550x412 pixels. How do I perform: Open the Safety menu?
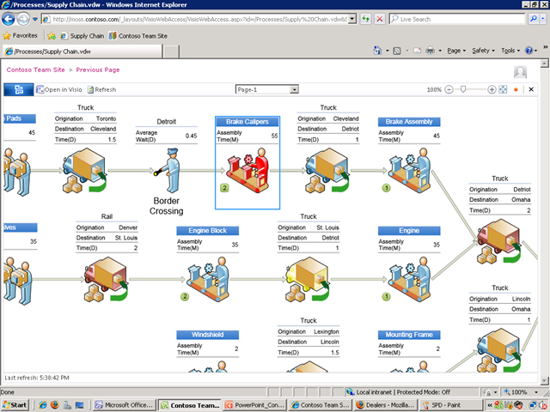coord(483,51)
